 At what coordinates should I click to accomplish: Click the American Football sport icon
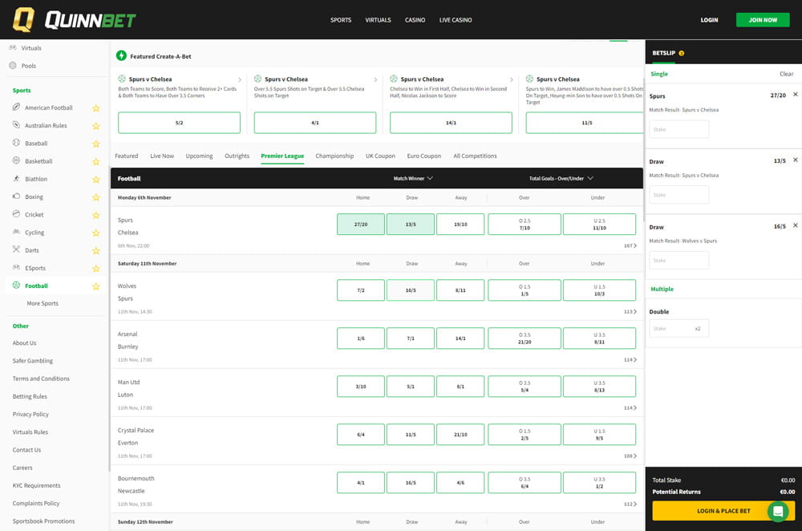(16, 107)
